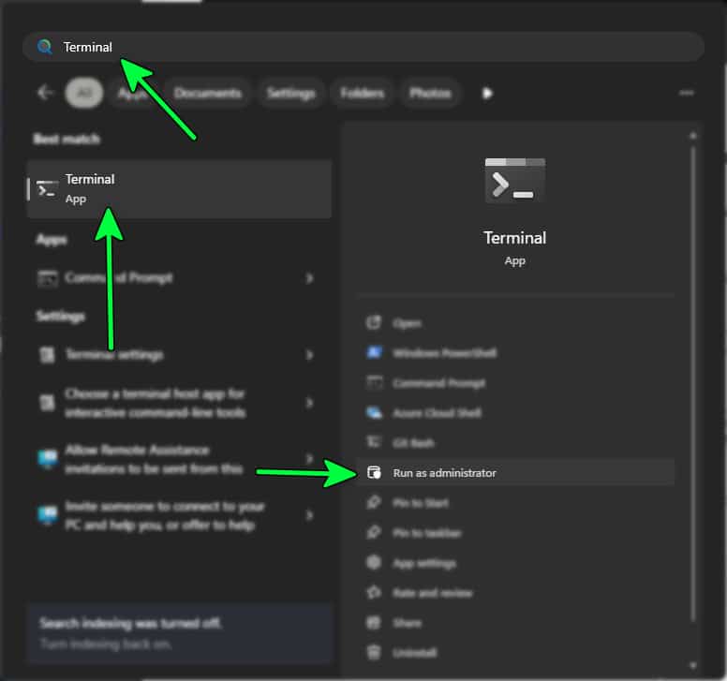Image resolution: width=727 pixels, height=681 pixels.
Task: Click the search box containing Terminal
Action: point(375,47)
